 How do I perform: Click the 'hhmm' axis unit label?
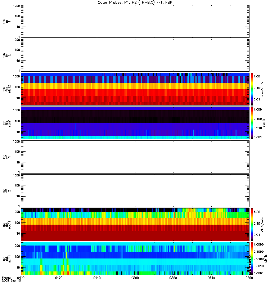(x=6, y=278)
